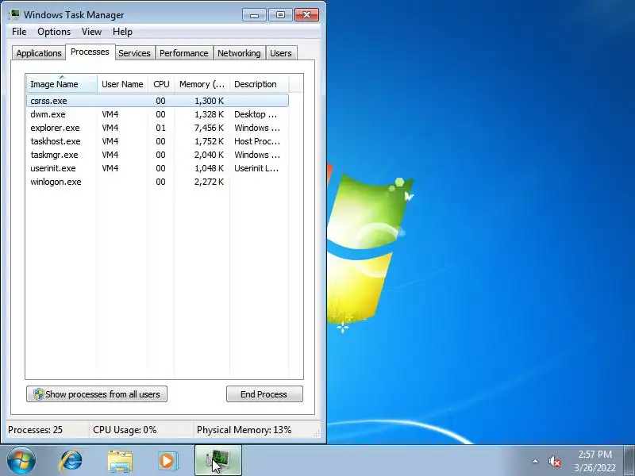Viewport: 635px width, 476px height.
Task: Open the Options menu
Action: pyautogui.click(x=54, y=32)
